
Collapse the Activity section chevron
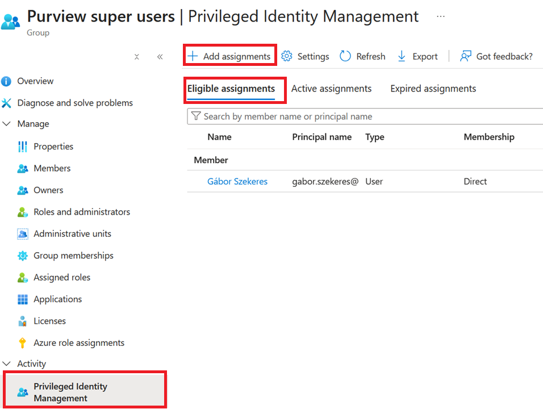[6, 364]
